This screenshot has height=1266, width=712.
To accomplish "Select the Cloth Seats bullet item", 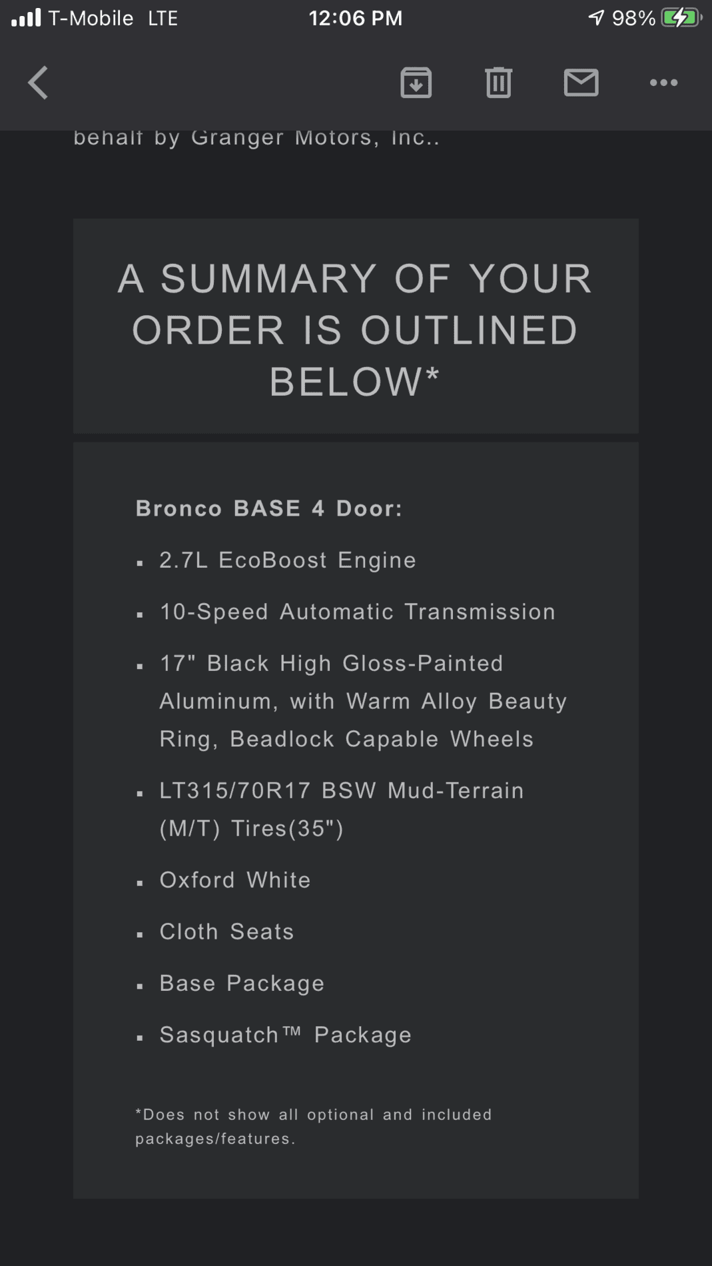I will (x=226, y=932).
